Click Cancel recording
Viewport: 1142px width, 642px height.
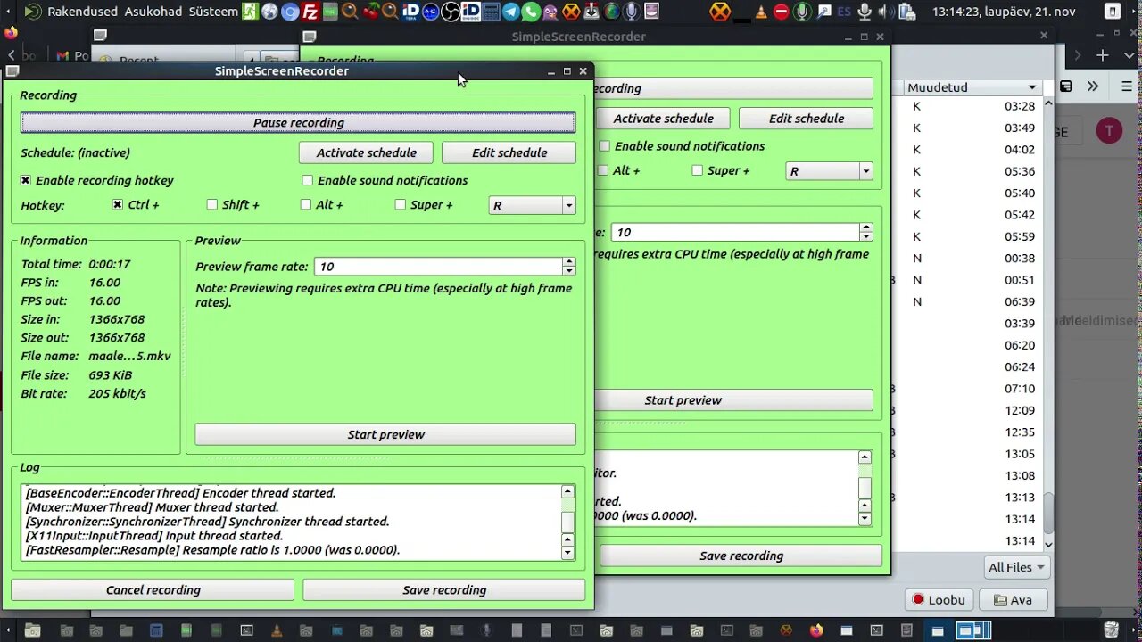point(153,589)
